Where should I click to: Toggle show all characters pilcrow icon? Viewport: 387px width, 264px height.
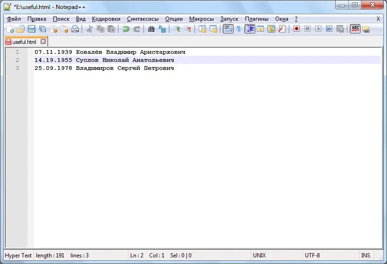click(238, 29)
